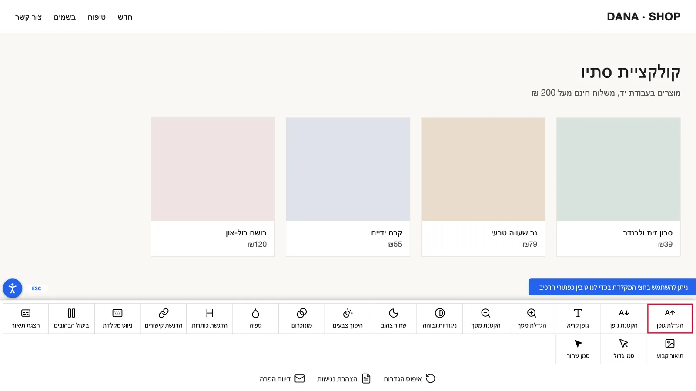Enable תיאור קבוע (fixed description)
Screen dimensions: 696x391
(670, 349)
